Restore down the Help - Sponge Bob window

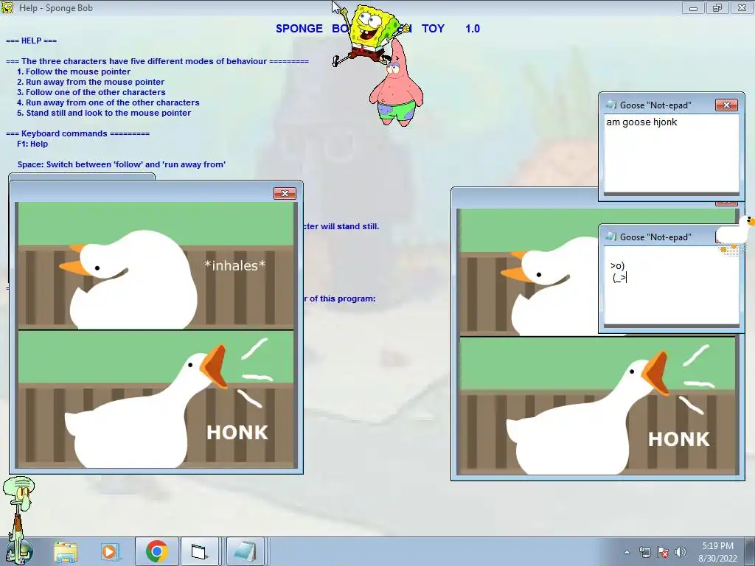point(717,7)
